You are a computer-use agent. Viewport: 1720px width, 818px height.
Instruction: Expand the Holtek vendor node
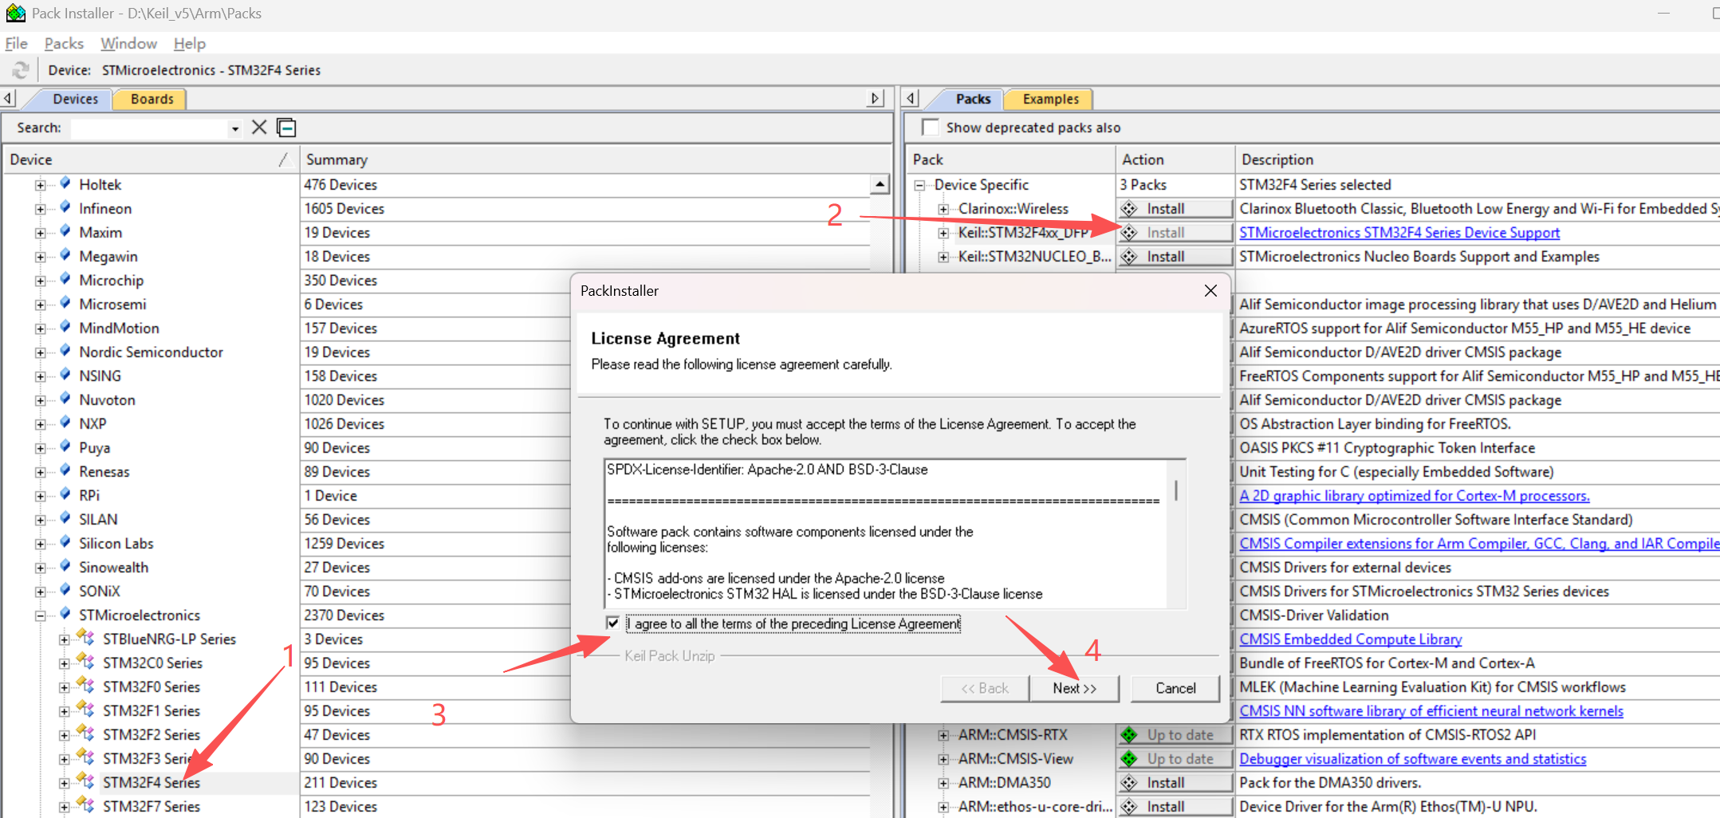[x=40, y=185]
